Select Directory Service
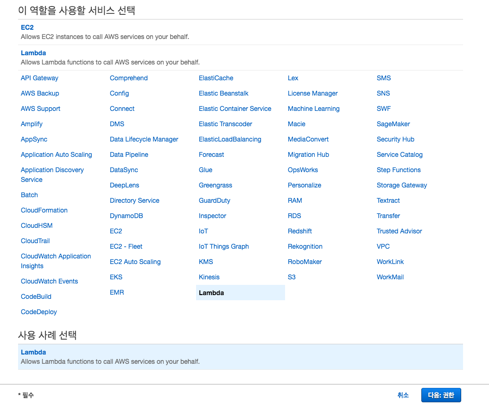489x406 pixels. [135, 200]
